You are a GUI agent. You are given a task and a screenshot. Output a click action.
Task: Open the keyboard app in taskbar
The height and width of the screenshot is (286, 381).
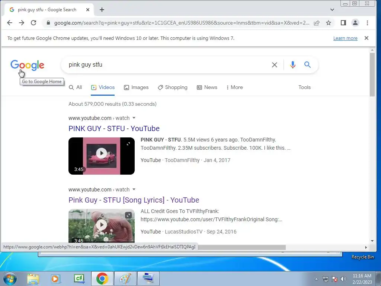pos(148,279)
